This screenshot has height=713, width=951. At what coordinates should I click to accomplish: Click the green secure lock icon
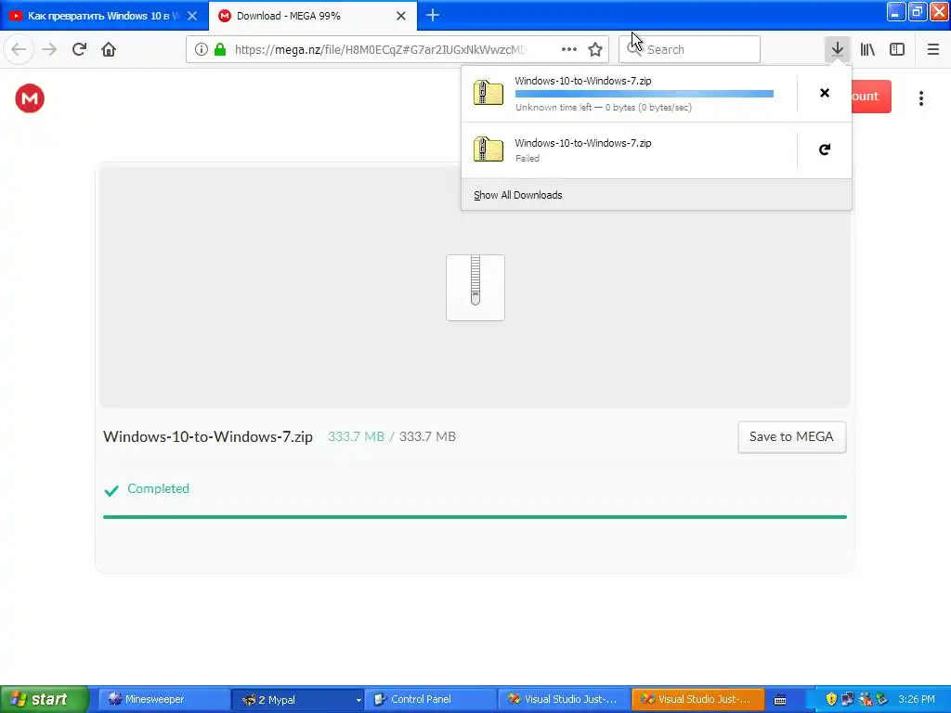click(x=220, y=49)
